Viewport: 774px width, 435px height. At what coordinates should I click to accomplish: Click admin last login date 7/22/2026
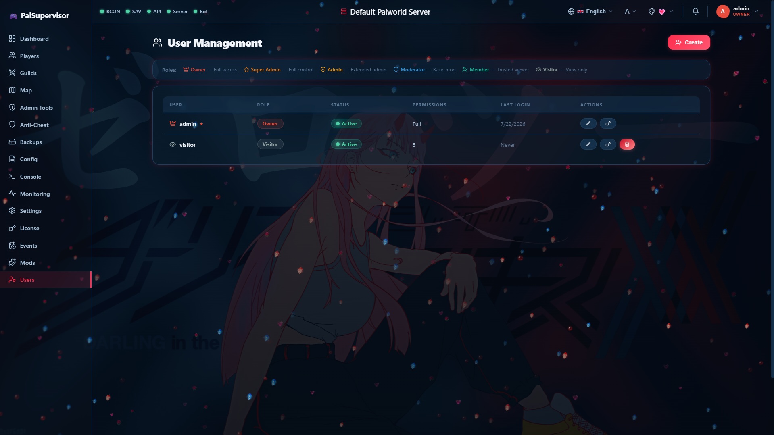[513, 124]
